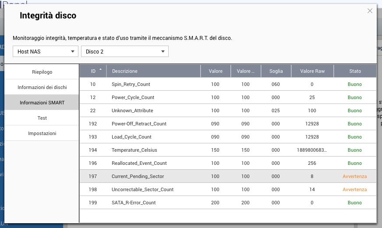Open the Informazioni dei dischi tab
This screenshot has height=228, width=382.
(42, 87)
